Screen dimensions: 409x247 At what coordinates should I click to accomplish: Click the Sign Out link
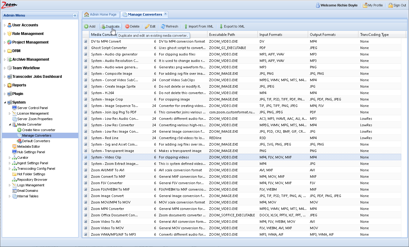(x=397, y=5)
